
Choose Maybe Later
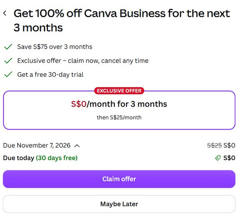[x=119, y=204]
